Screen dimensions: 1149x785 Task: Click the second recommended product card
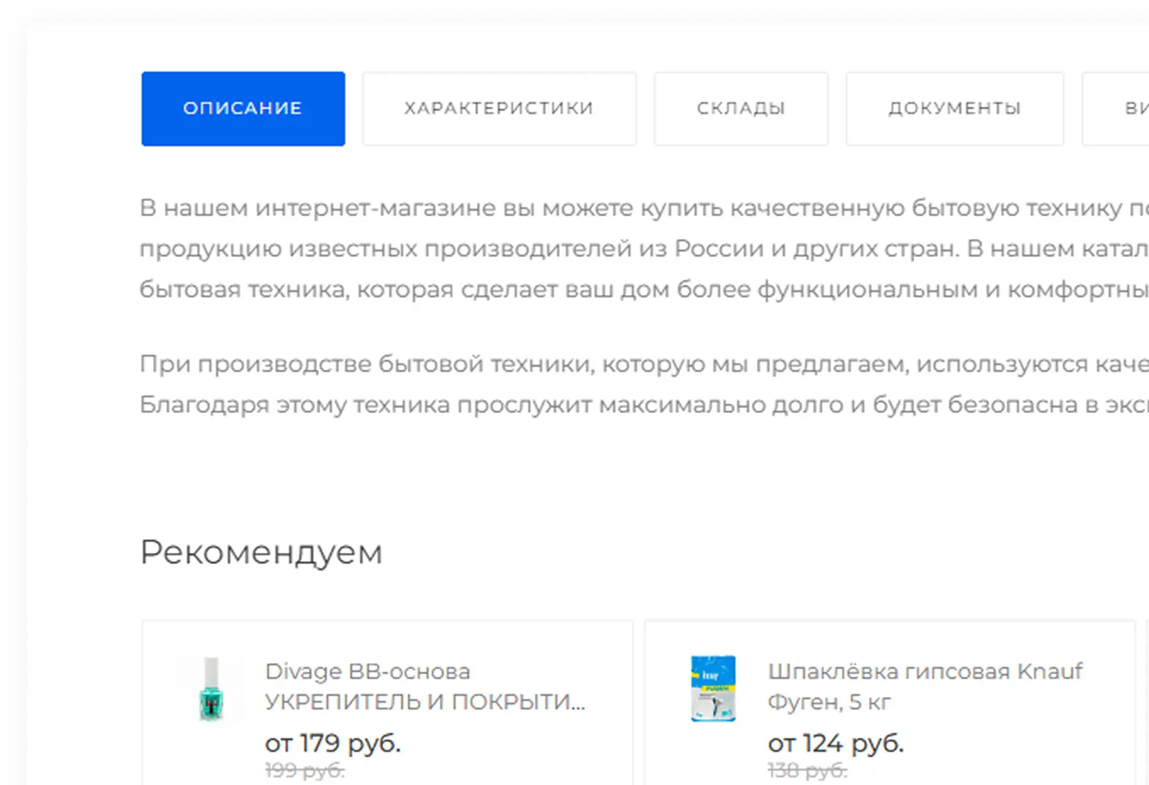(x=891, y=700)
